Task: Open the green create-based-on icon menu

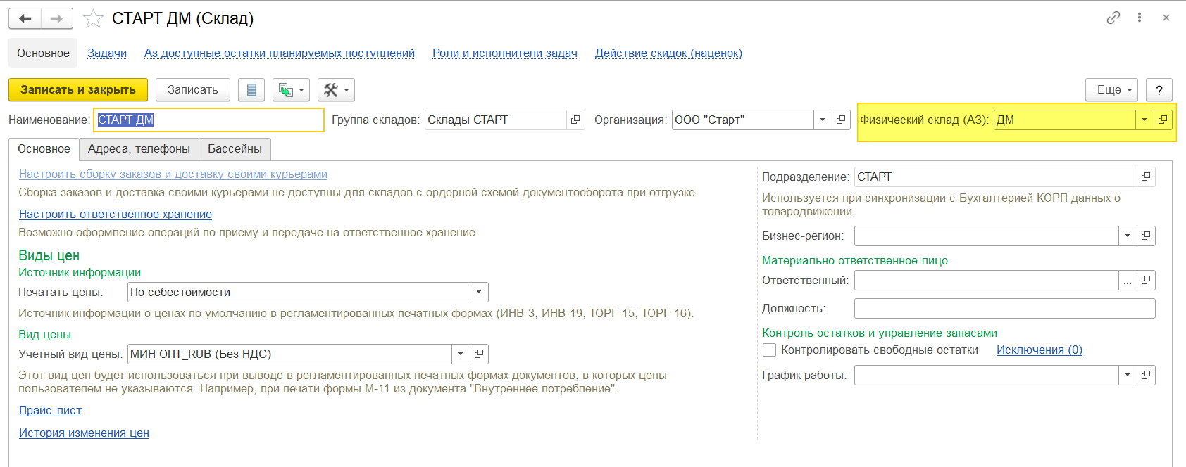Action: coord(290,90)
